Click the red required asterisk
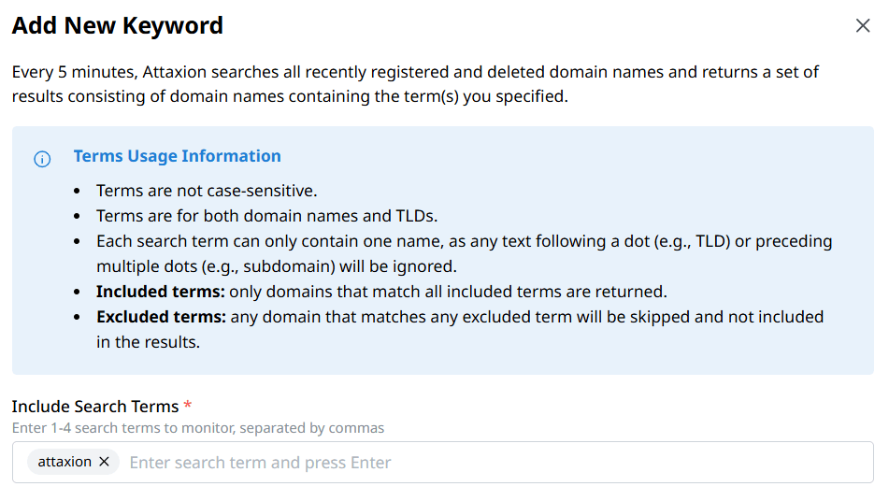 188,406
